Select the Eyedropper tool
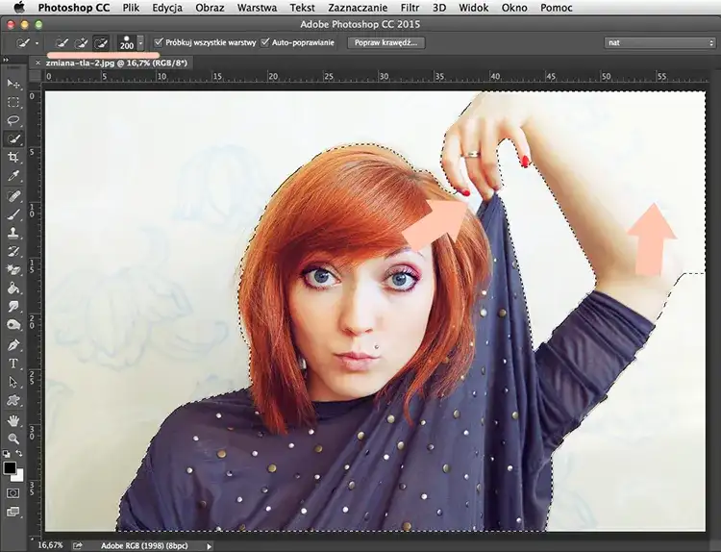 13,175
